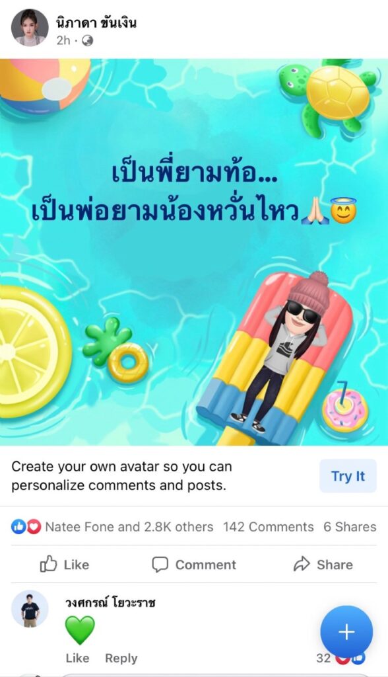View the 6 Shares list
This screenshot has width=388, height=677.
pos(350,527)
